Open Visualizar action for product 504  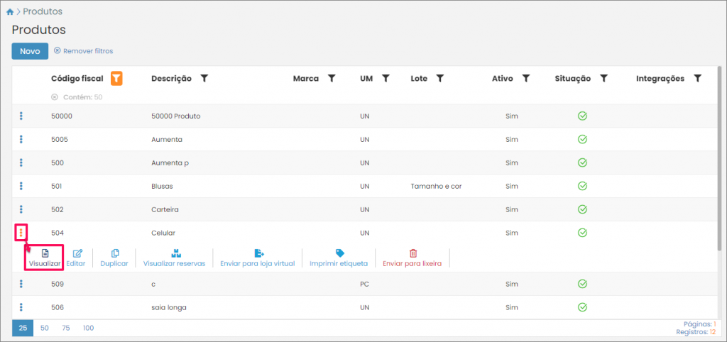pos(45,257)
